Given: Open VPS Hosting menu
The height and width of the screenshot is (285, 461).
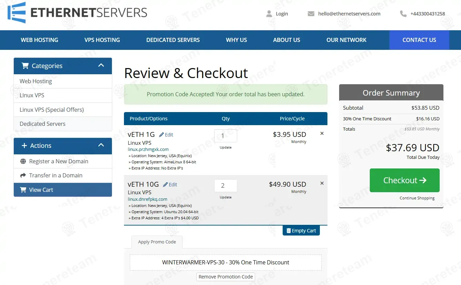Looking at the screenshot, I should pos(102,40).
